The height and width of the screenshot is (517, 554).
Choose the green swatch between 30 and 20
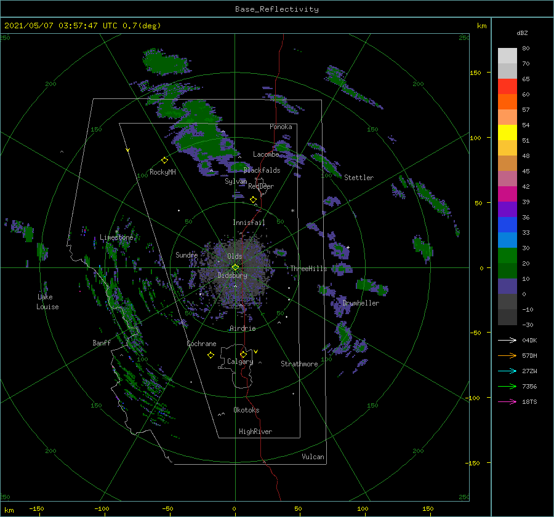click(x=507, y=256)
